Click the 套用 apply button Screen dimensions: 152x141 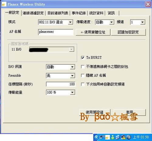[x=130, y=112]
